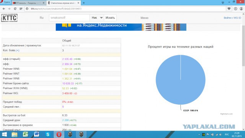
Task: Click the Общий column header
Action: [x=67, y=41]
